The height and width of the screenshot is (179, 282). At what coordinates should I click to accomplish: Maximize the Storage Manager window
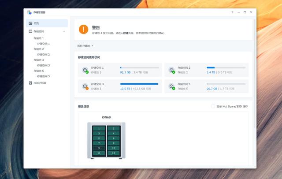(x=245, y=12)
